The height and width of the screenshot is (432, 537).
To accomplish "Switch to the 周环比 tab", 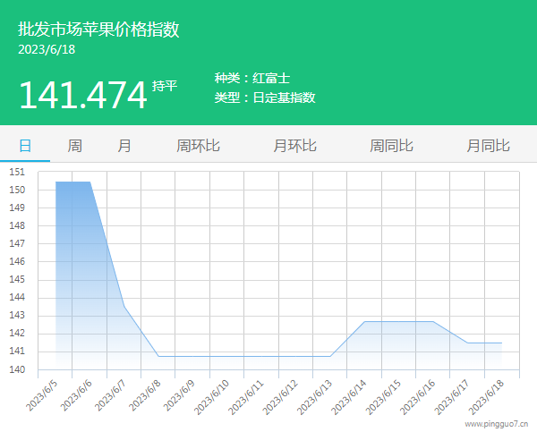I will coord(198,146).
